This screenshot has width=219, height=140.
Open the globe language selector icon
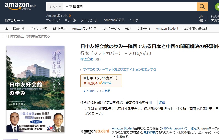tap(201, 21)
